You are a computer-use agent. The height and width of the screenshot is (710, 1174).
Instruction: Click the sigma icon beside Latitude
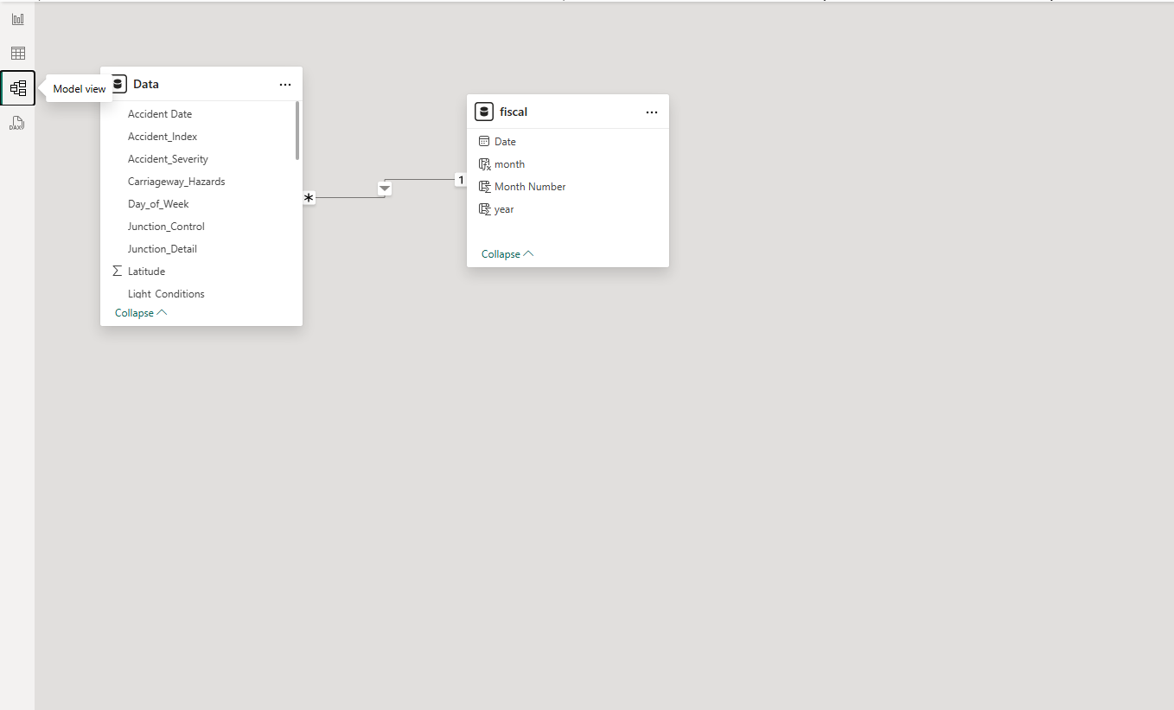click(118, 272)
